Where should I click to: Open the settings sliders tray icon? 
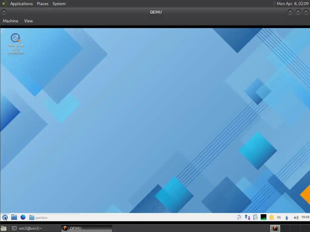(239, 217)
